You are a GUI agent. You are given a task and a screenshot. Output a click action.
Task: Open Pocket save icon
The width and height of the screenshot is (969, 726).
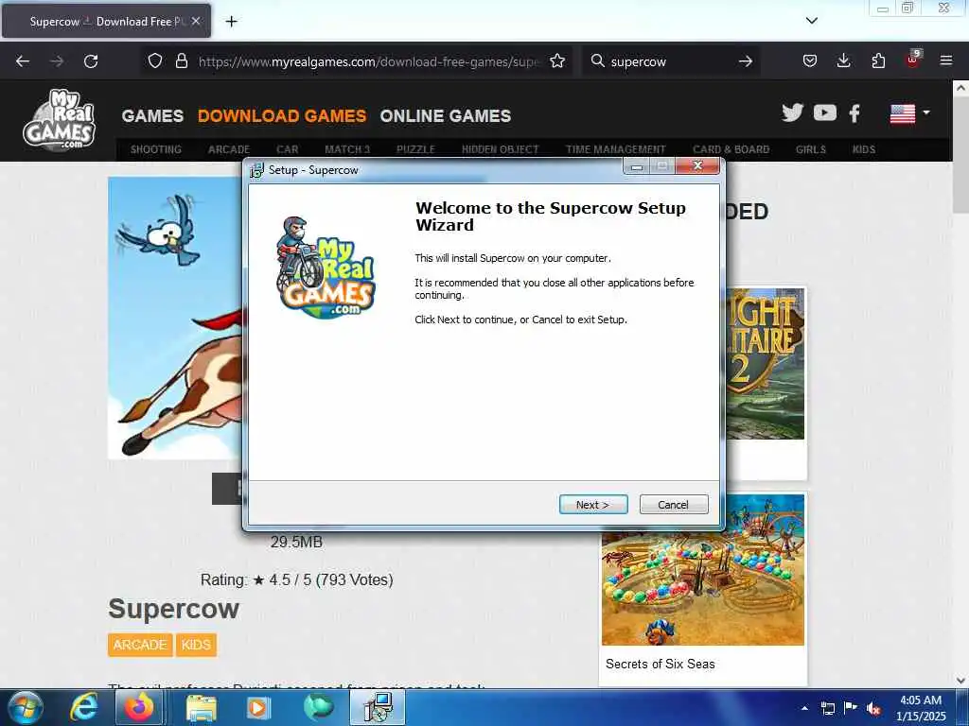click(810, 60)
